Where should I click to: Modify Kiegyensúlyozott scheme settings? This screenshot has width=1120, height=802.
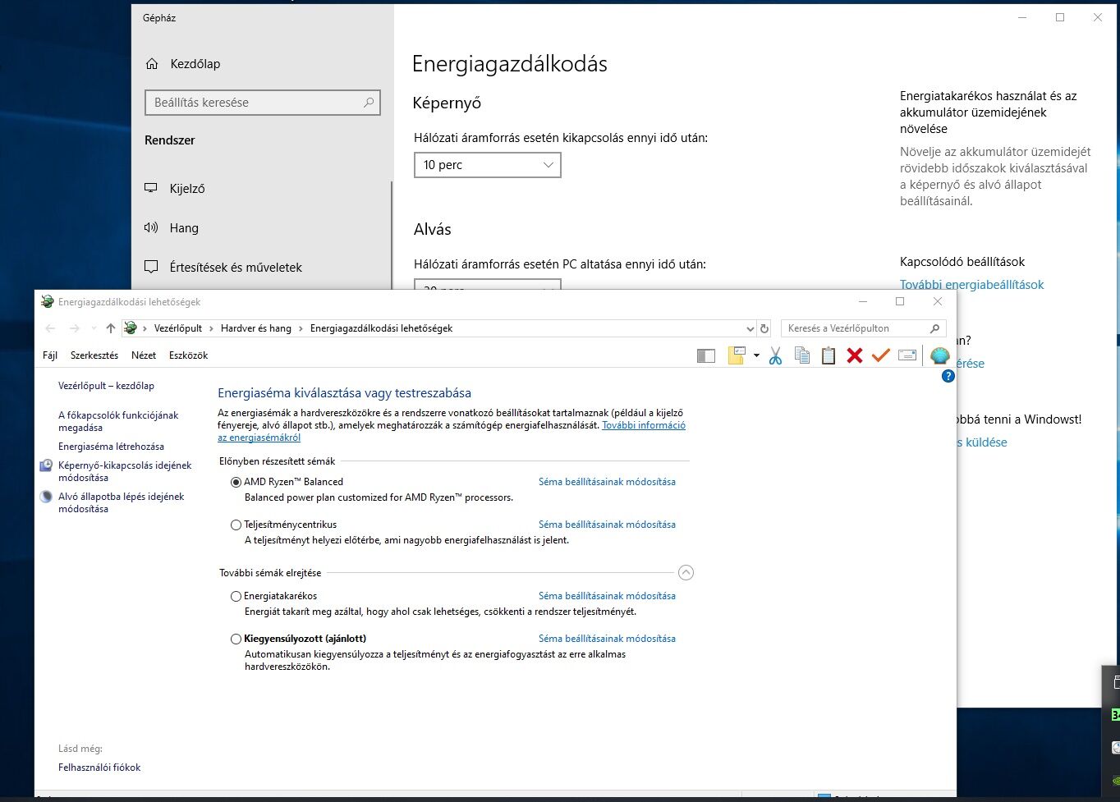click(607, 639)
